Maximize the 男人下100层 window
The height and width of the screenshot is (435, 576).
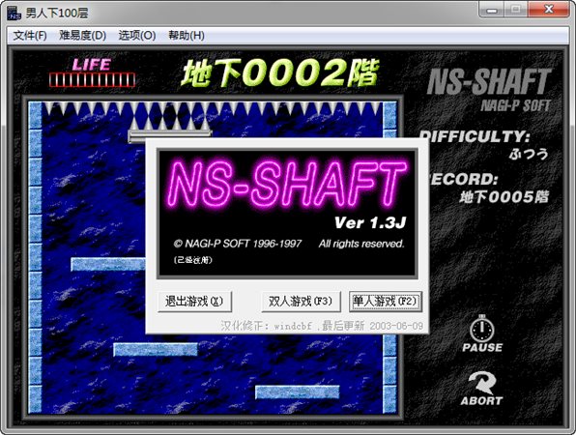[516, 10]
